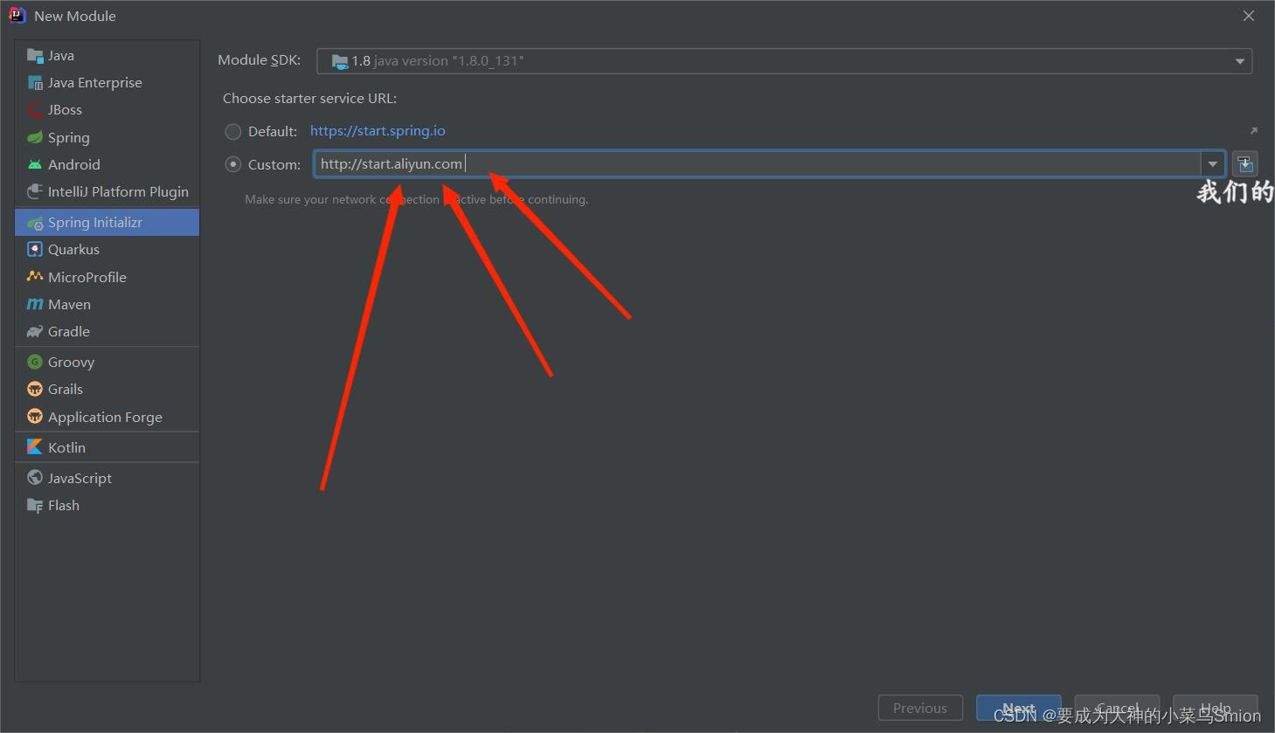The height and width of the screenshot is (733, 1275).
Task: Click the save URL icon beside Custom field
Action: pos(1245,163)
